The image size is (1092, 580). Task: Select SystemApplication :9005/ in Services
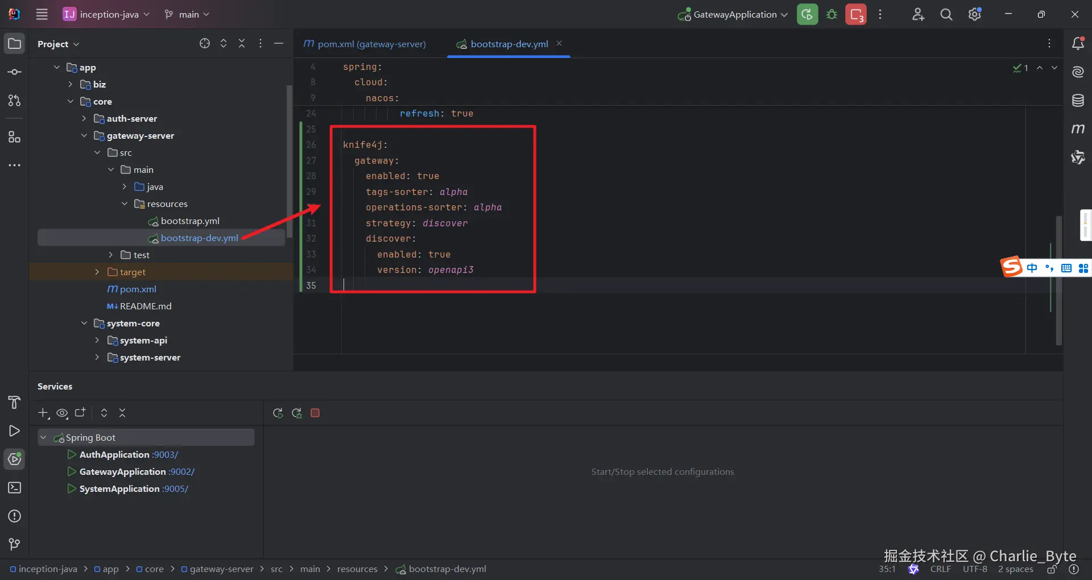tap(133, 489)
